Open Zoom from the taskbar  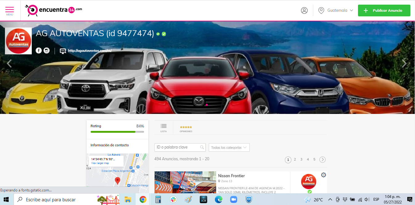tap(234, 200)
